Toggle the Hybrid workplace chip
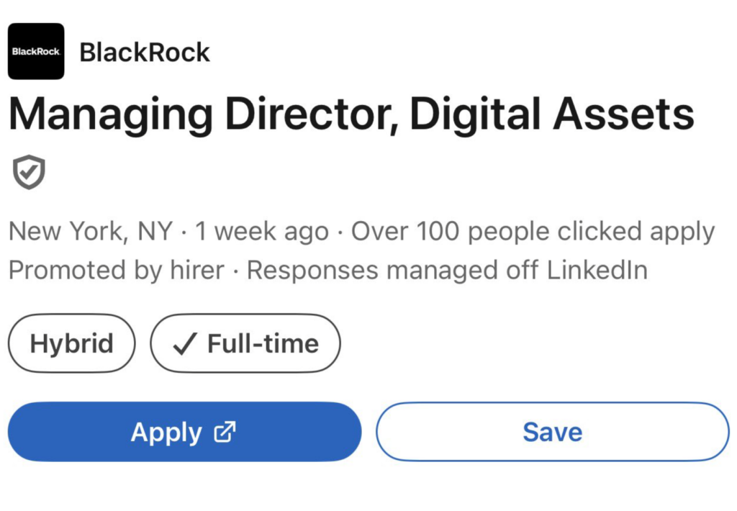737x511 pixels. tap(71, 343)
